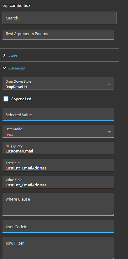This screenshot has height=259, width=128.
Task: Click inside the Where Clause textarea
Action: click(58, 204)
